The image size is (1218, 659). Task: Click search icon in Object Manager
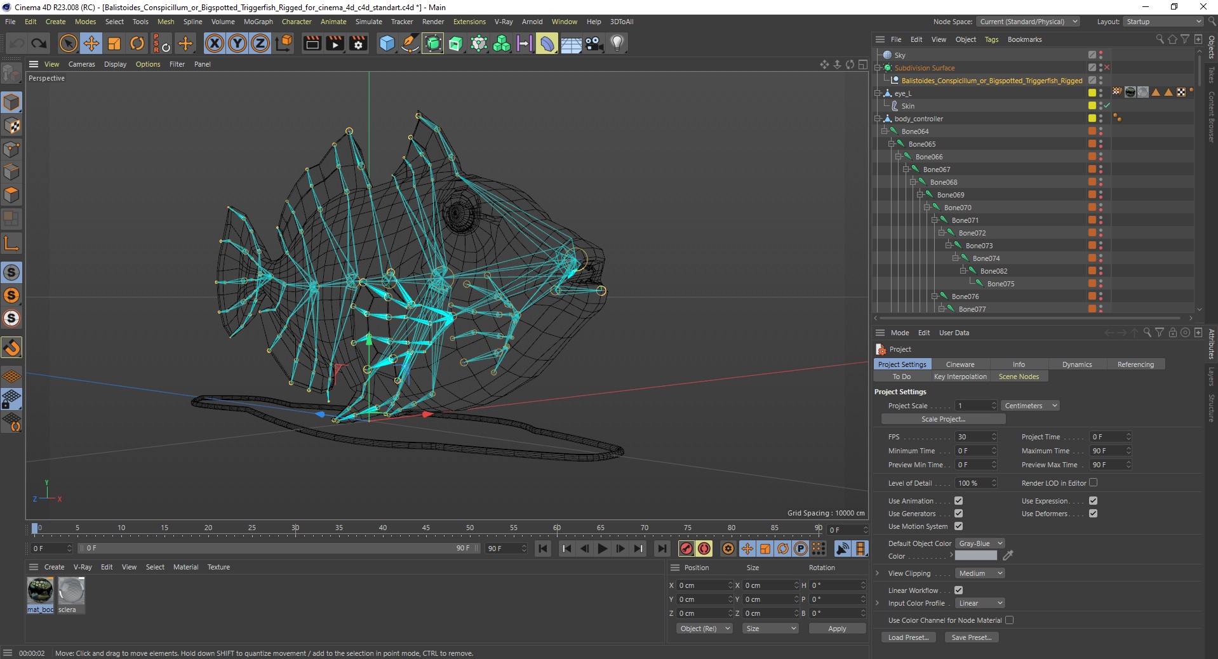tap(1160, 39)
